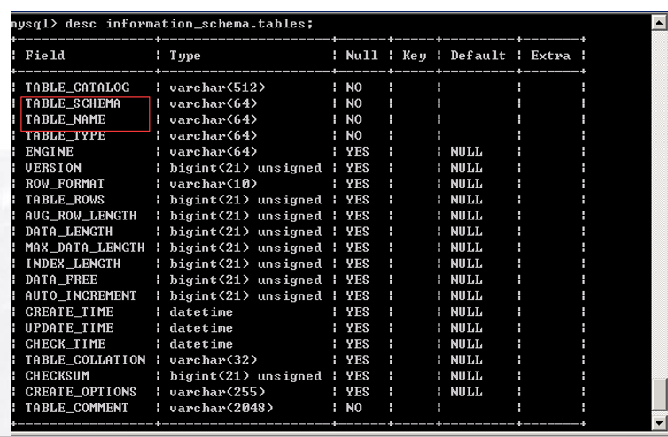Select the TABLE_NAME field name

[x=66, y=119]
